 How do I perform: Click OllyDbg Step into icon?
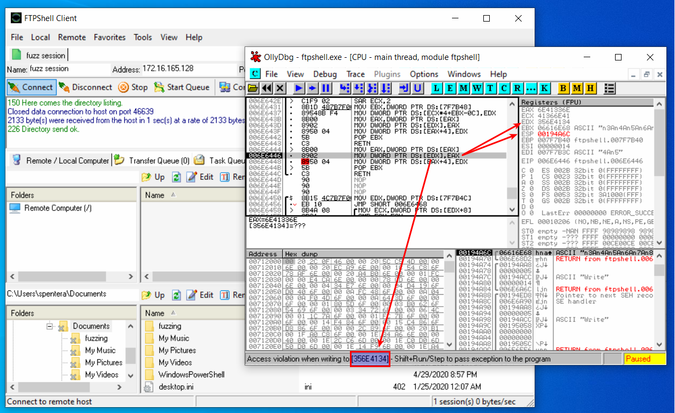pos(345,88)
